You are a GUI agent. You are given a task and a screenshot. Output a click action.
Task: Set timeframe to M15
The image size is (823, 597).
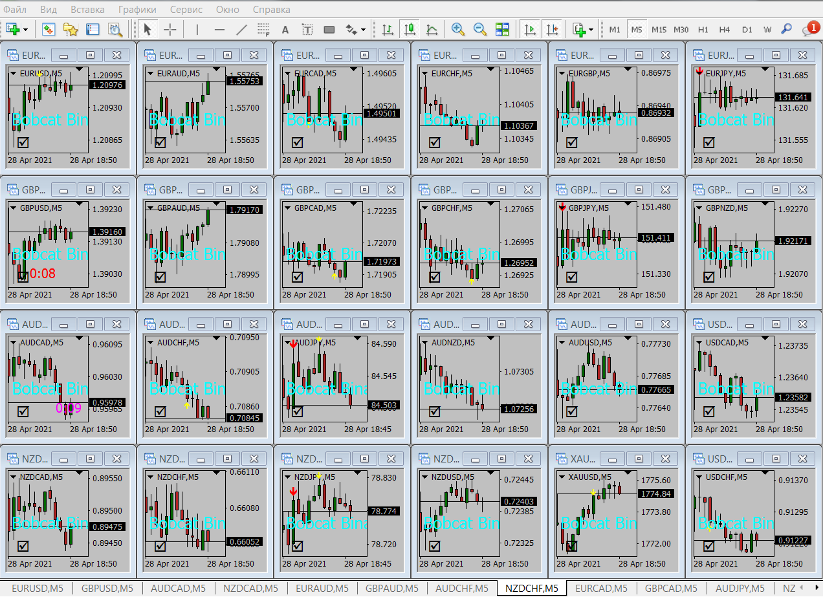[659, 29]
